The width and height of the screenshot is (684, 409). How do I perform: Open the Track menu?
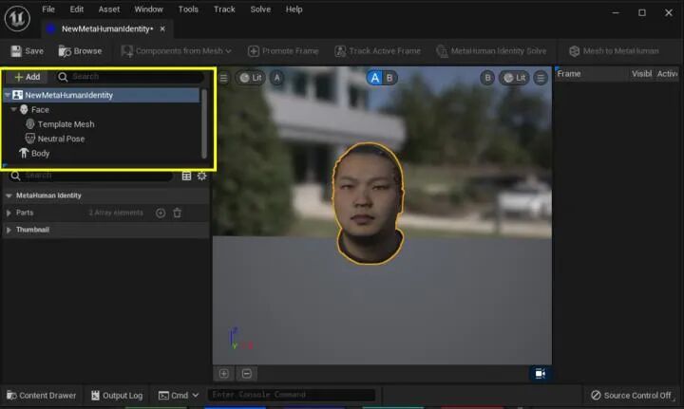coord(224,9)
